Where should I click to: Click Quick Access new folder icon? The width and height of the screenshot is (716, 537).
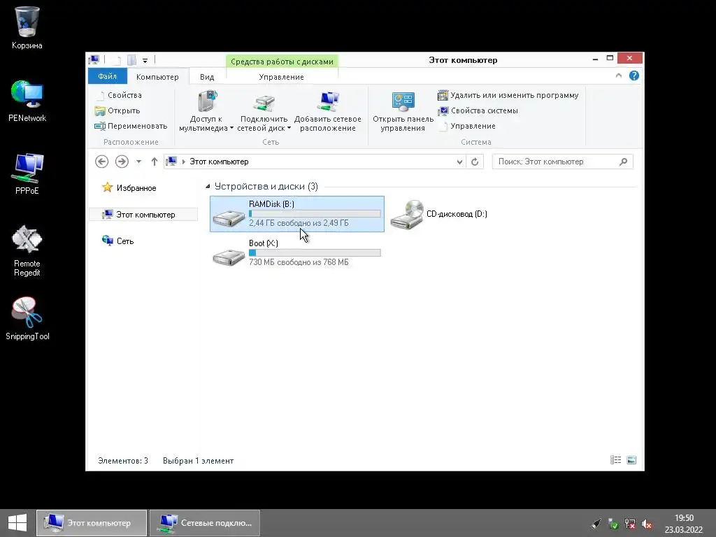tap(131, 60)
